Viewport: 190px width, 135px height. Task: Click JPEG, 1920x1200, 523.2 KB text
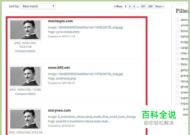click(26, 133)
